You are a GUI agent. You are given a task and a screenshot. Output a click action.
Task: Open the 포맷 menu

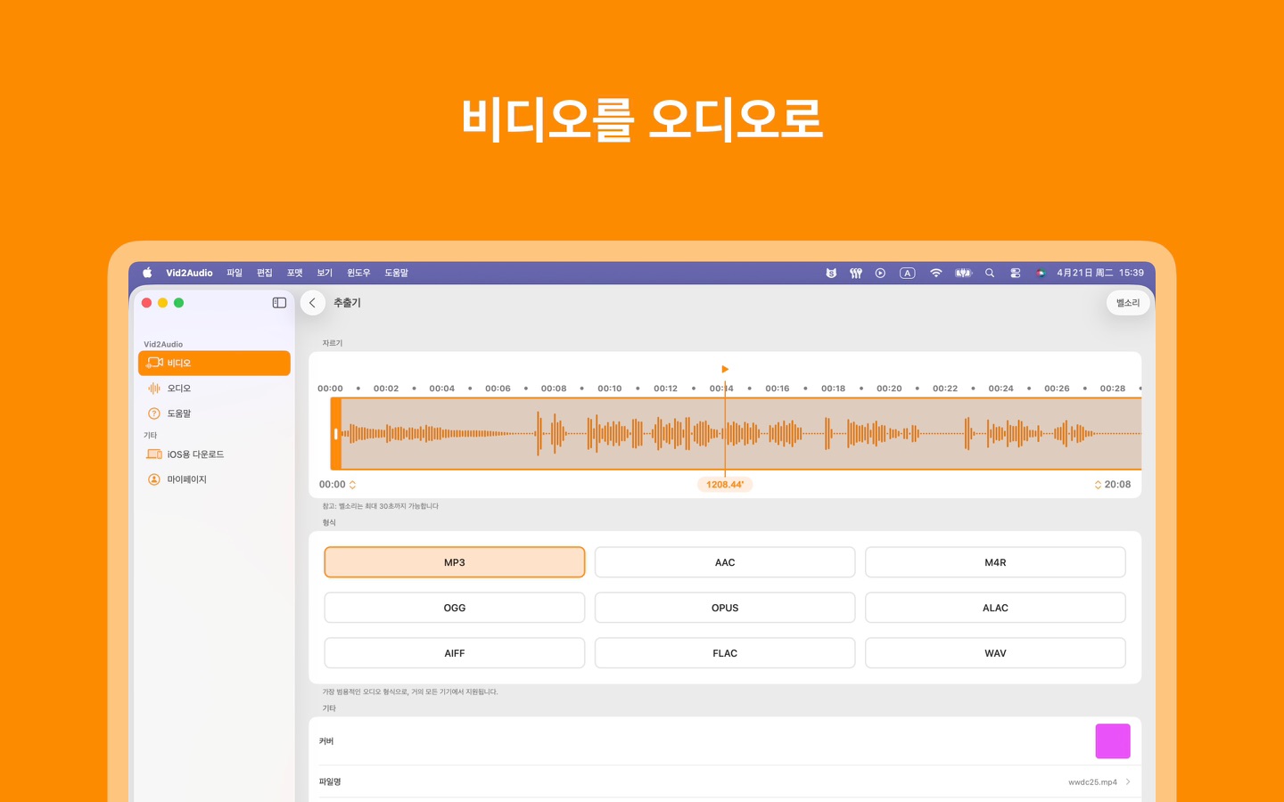point(295,273)
